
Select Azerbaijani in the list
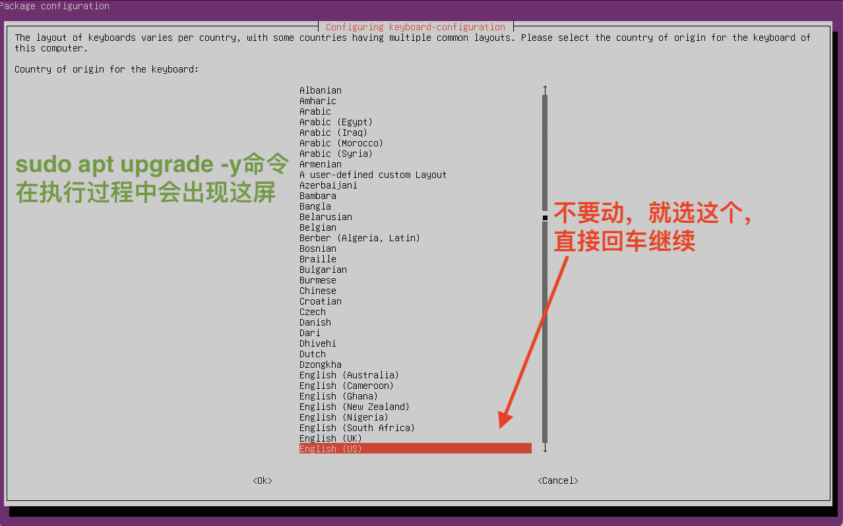pyautogui.click(x=328, y=185)
